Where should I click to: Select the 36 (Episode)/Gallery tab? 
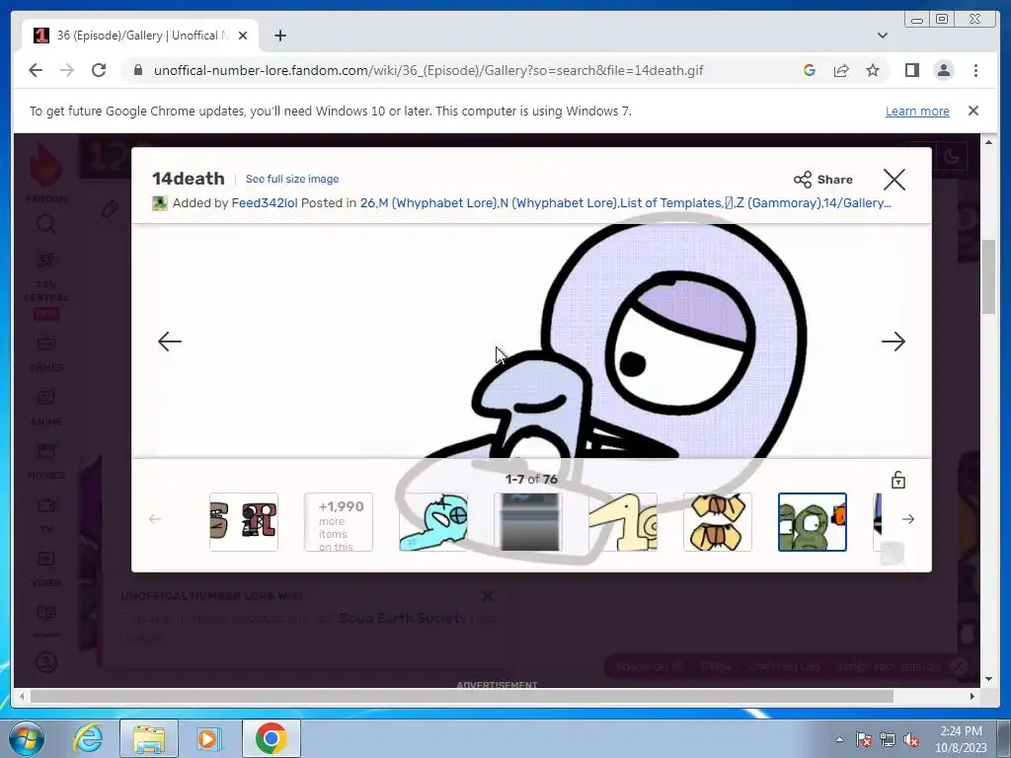click(x=140, y=36)
